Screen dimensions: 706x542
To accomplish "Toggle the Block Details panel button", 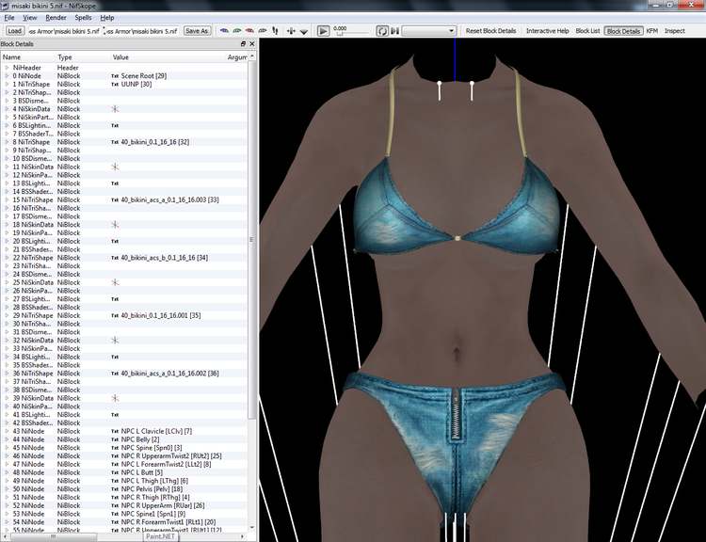I will pos(623,31).
